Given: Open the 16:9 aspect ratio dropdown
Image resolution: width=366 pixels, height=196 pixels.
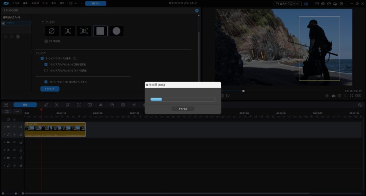Looking at the screenshot, I should [358, 96].
